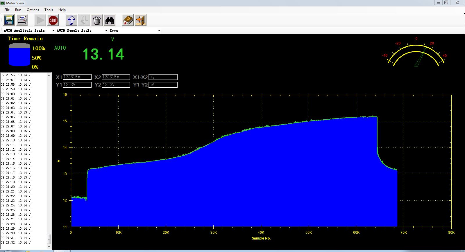Exit using the door icon

click(x=141, y=20)
